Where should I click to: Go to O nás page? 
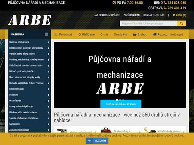coord(105,34)
